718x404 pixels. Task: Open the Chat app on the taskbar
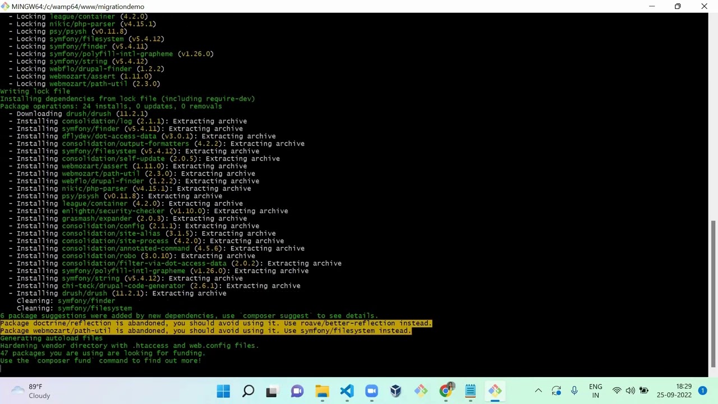pyautogui.click(x=297, y=391)
